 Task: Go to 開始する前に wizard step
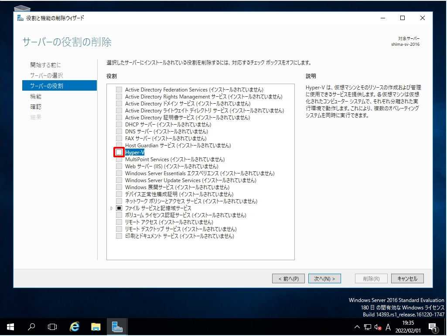[x=46, y=65]
